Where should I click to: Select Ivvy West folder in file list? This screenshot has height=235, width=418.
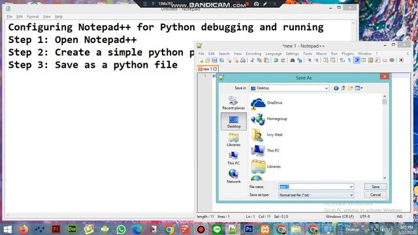[266, 135]
